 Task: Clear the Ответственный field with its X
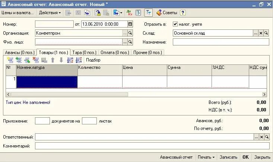tap(261, 137)
